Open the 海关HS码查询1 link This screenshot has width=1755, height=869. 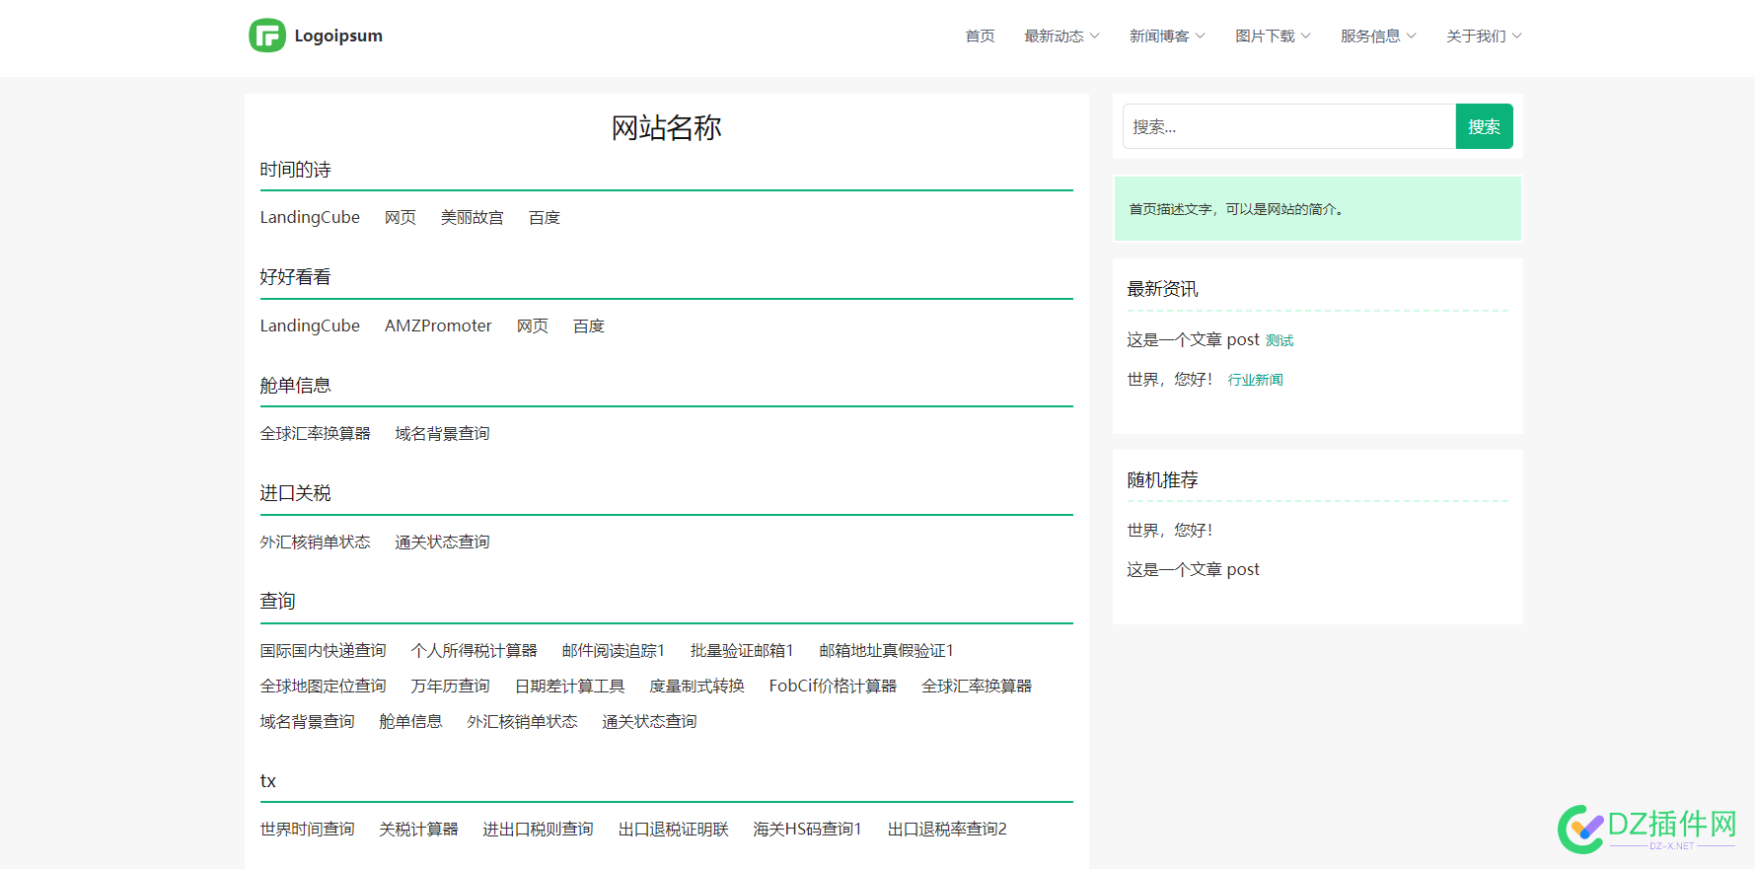(807, 829)
